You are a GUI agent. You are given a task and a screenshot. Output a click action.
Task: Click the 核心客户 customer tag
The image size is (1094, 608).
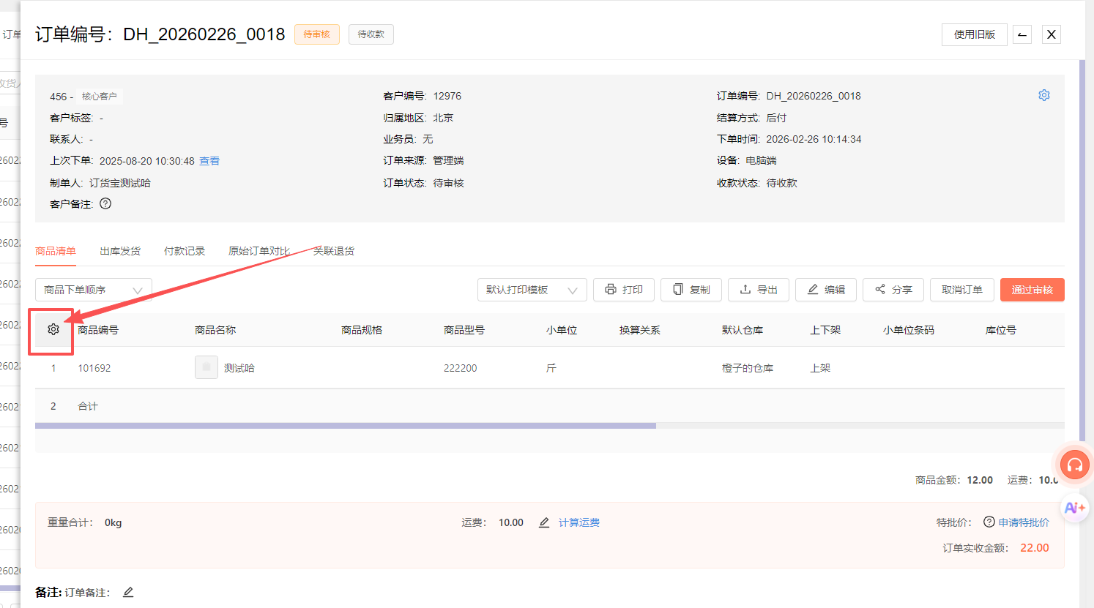click(100, 96)
